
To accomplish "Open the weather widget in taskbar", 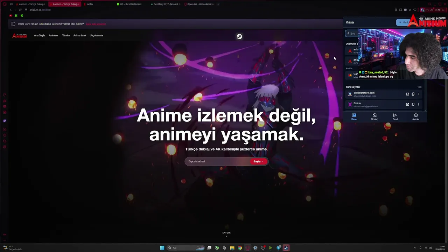I will 13,248.
